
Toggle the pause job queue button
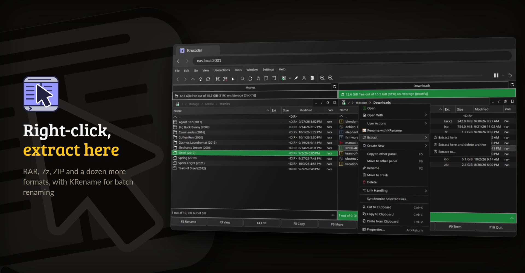pos(496,75)
